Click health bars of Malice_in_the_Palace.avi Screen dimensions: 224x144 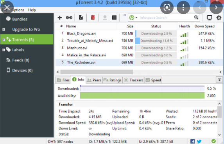[x=185, y=56]
